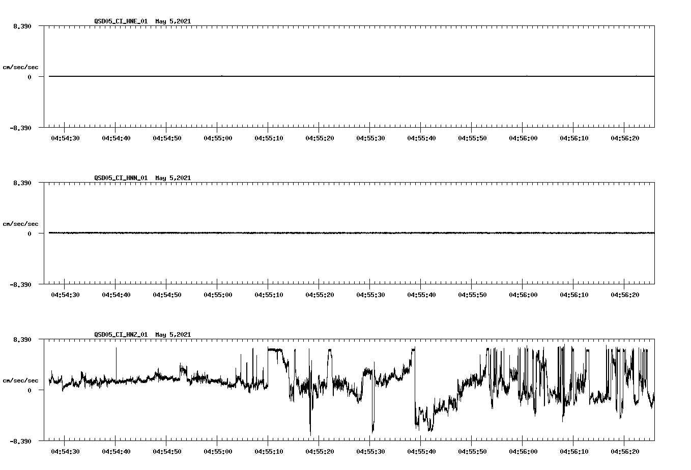
Task: Click the cm/sec/sec label on HNN plot
Action: click(x=21, y=223)
